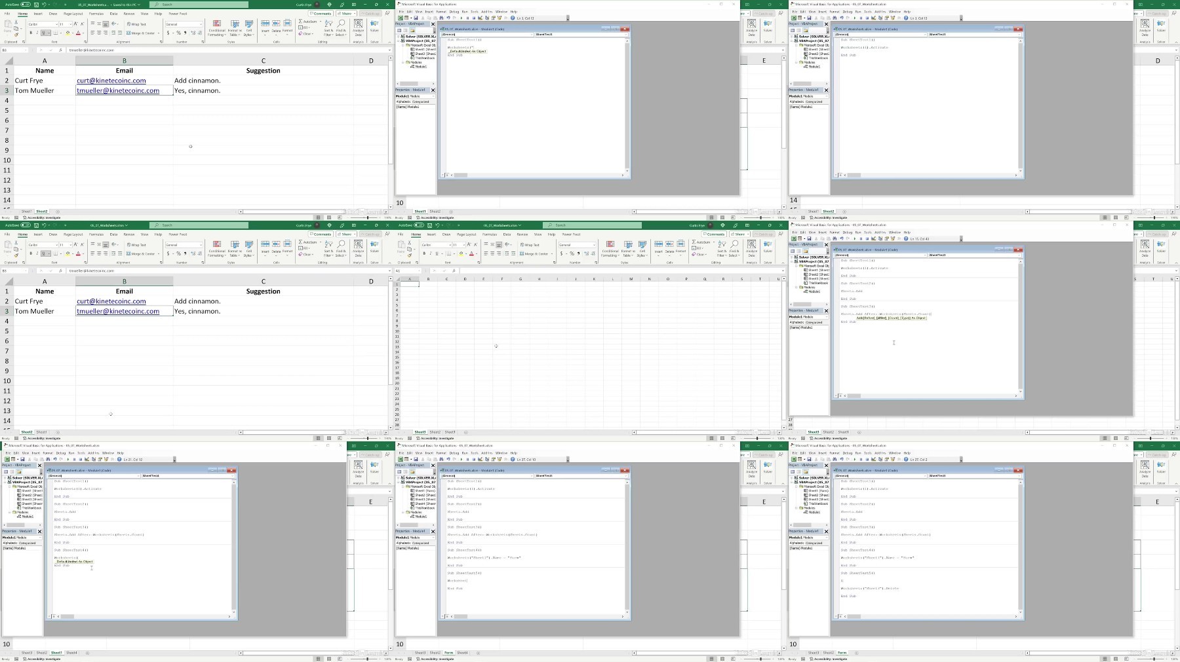Run Sub in VBA window at Ln 21, Col 12
The height and width of the screenshot is (662, 1180).
68,460
